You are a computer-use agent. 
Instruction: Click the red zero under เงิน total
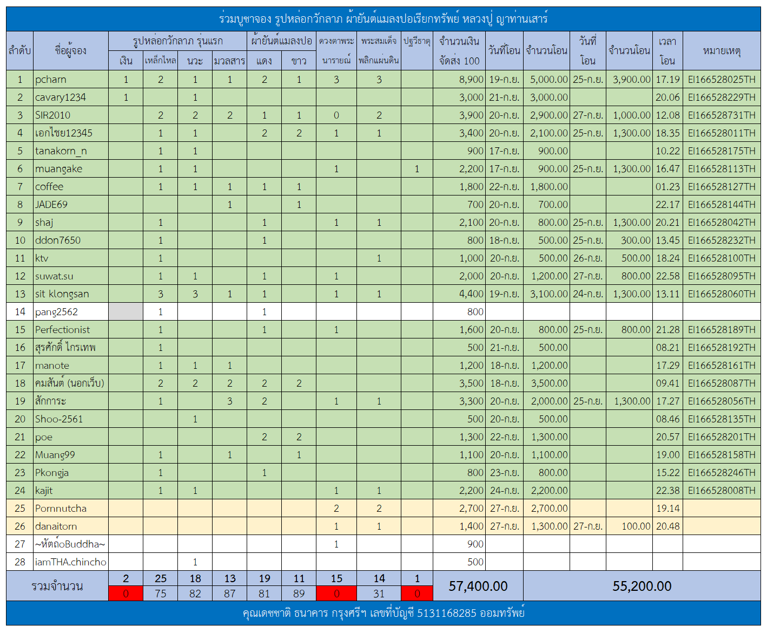pos(126,594)
